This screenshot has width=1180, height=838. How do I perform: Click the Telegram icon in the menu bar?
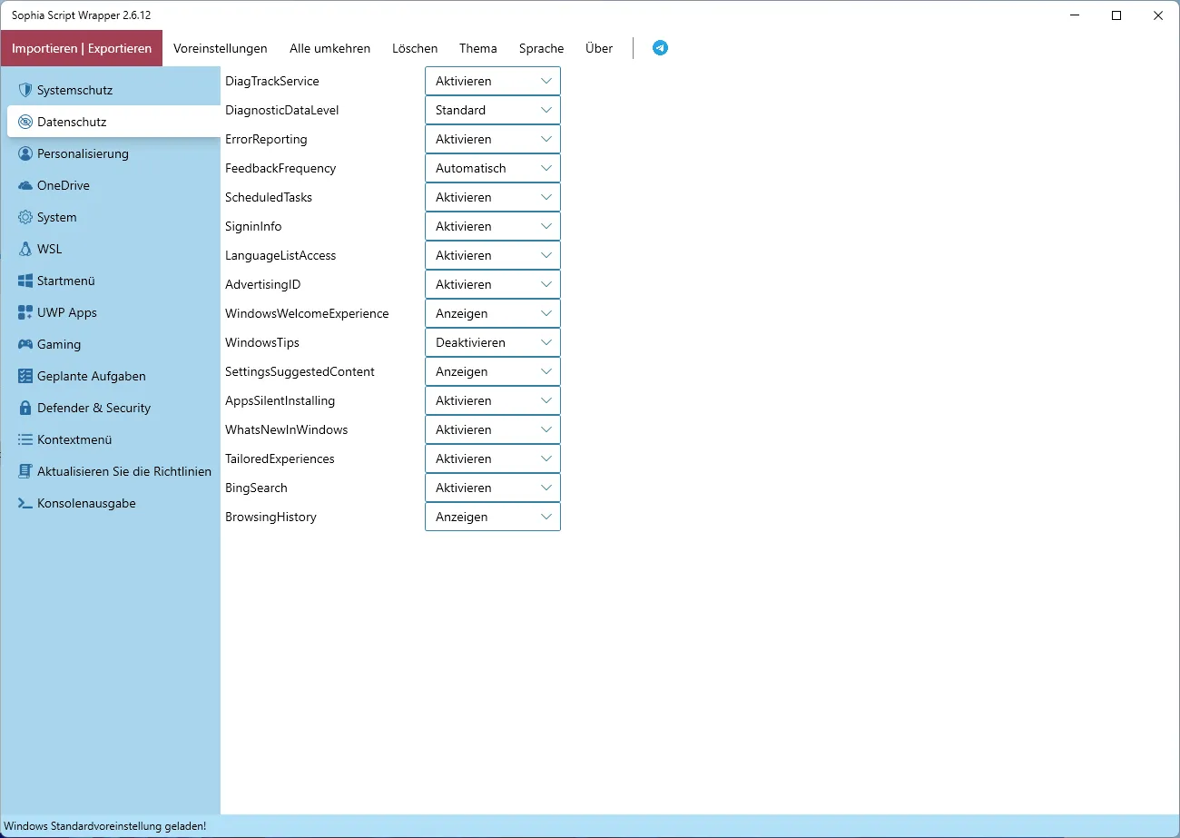[661, 48]
